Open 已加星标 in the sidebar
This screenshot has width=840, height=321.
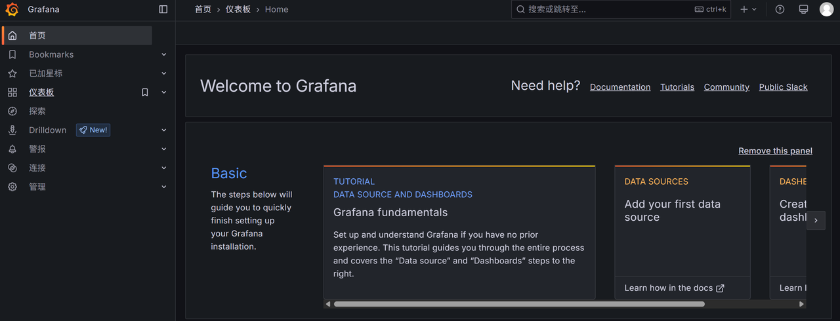click(x=46, y=73)
